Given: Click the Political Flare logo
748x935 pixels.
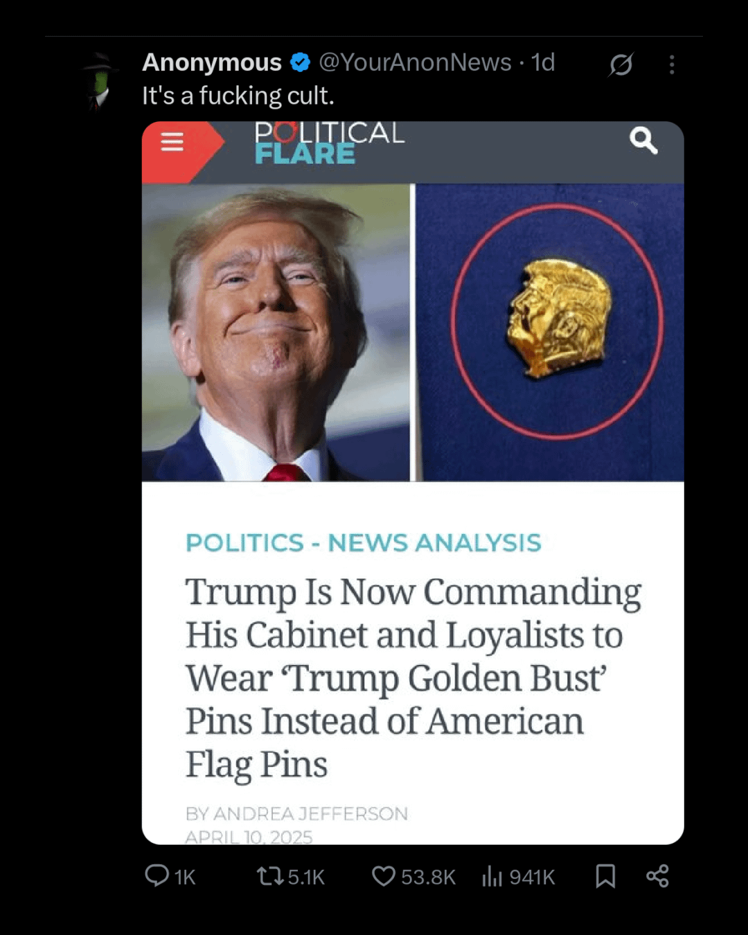Looking at the screenshot, I should (329, 142).
